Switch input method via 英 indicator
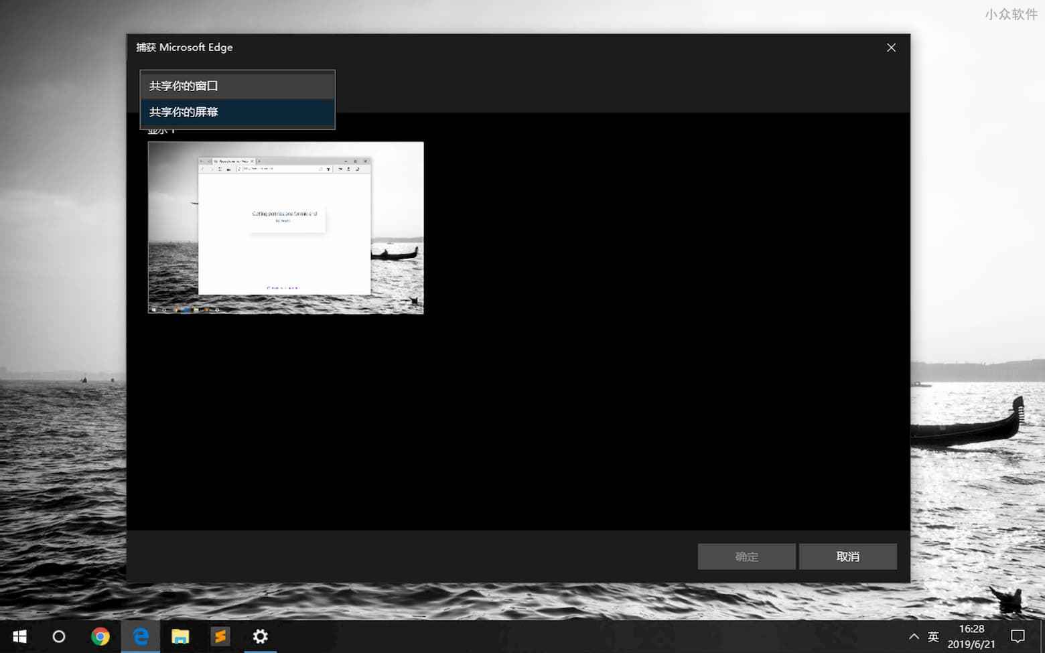The image size is (1045, 653). (x=933, y=636)
